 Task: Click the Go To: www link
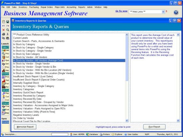tap(121, 11)
